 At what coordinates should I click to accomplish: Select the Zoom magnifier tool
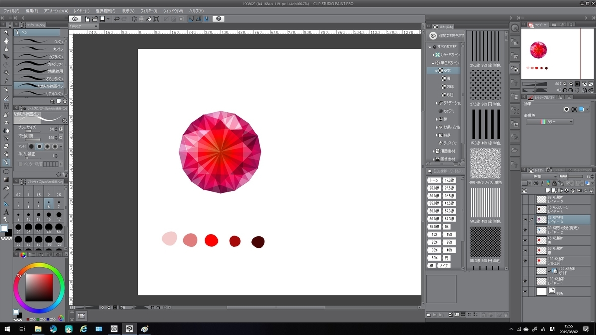tap(5, 32)
